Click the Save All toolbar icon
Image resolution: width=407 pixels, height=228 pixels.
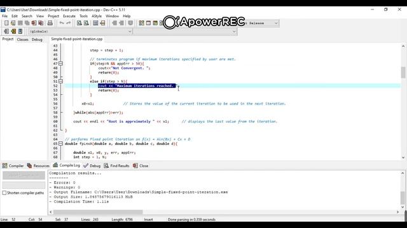[x=27, y=23]
